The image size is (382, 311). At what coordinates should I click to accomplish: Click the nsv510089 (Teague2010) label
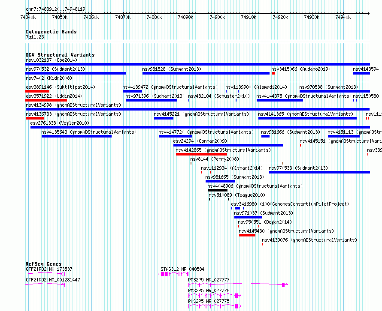(237, 195)
